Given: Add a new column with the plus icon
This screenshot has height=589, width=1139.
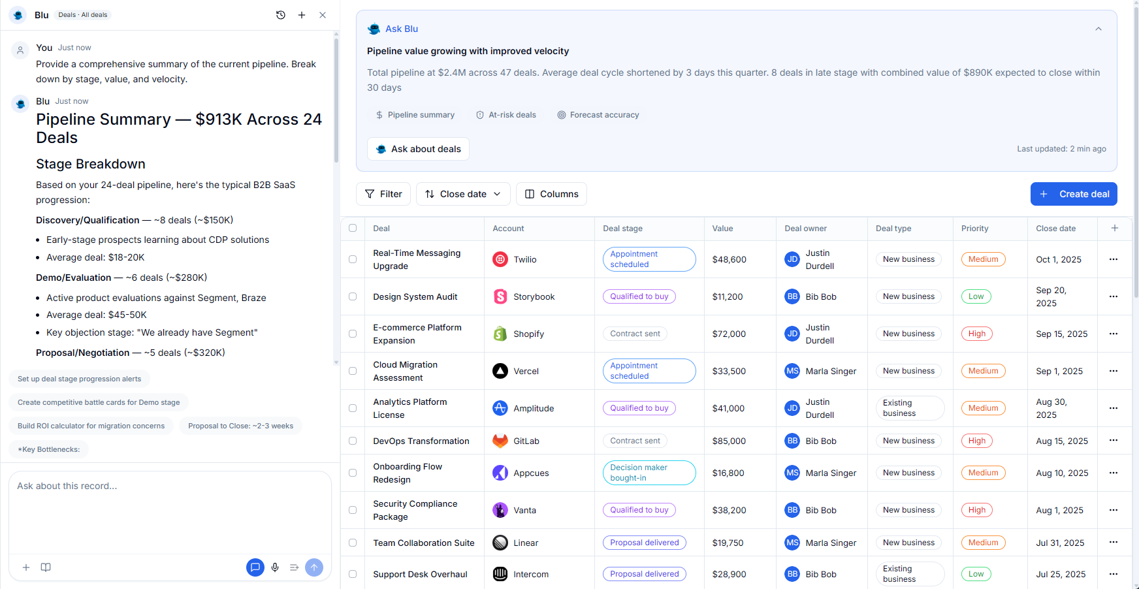Looking at the screenshot, I should 1115,229.
